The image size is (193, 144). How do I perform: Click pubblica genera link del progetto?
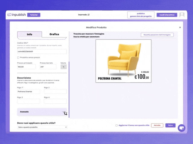point(141,15)
